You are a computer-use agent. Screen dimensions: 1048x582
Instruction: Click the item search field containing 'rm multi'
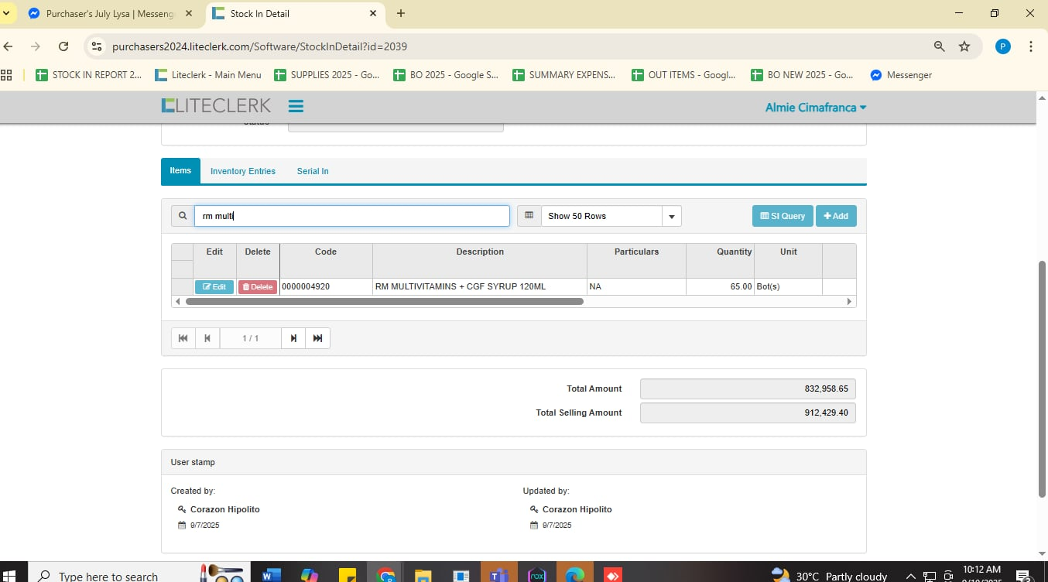[351, 216]
